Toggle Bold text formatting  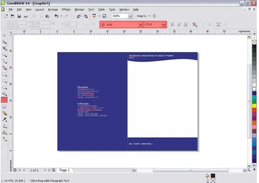click(x=172, y=24)
